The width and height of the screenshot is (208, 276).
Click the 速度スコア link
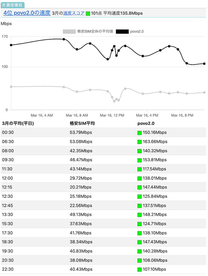click(74, 13)
